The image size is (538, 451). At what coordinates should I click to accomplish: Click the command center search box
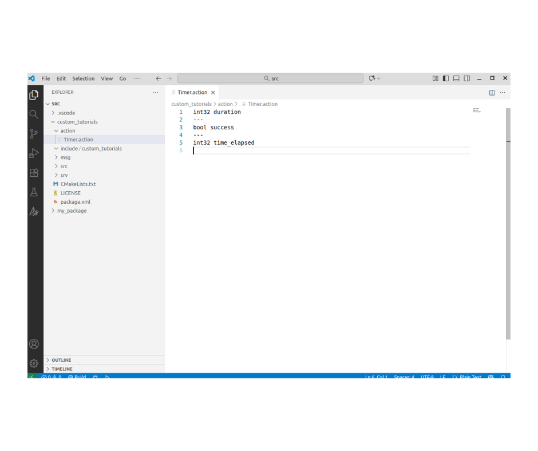click(x=270, y=78)
